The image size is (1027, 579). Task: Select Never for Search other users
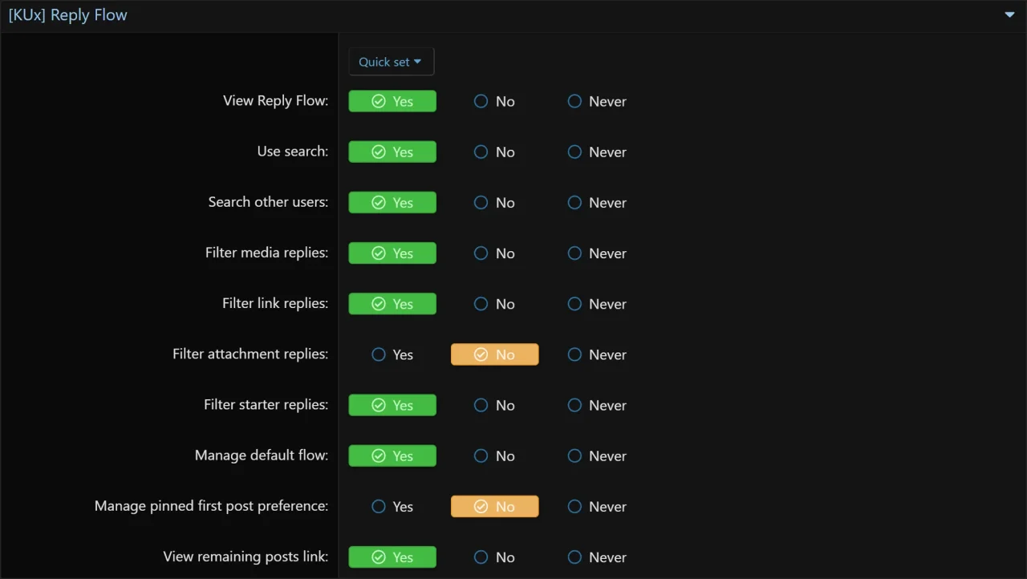pos(597,202)
